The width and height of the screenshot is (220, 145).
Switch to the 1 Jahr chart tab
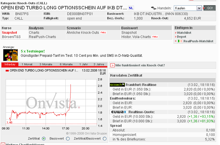[x=84, y=64]
